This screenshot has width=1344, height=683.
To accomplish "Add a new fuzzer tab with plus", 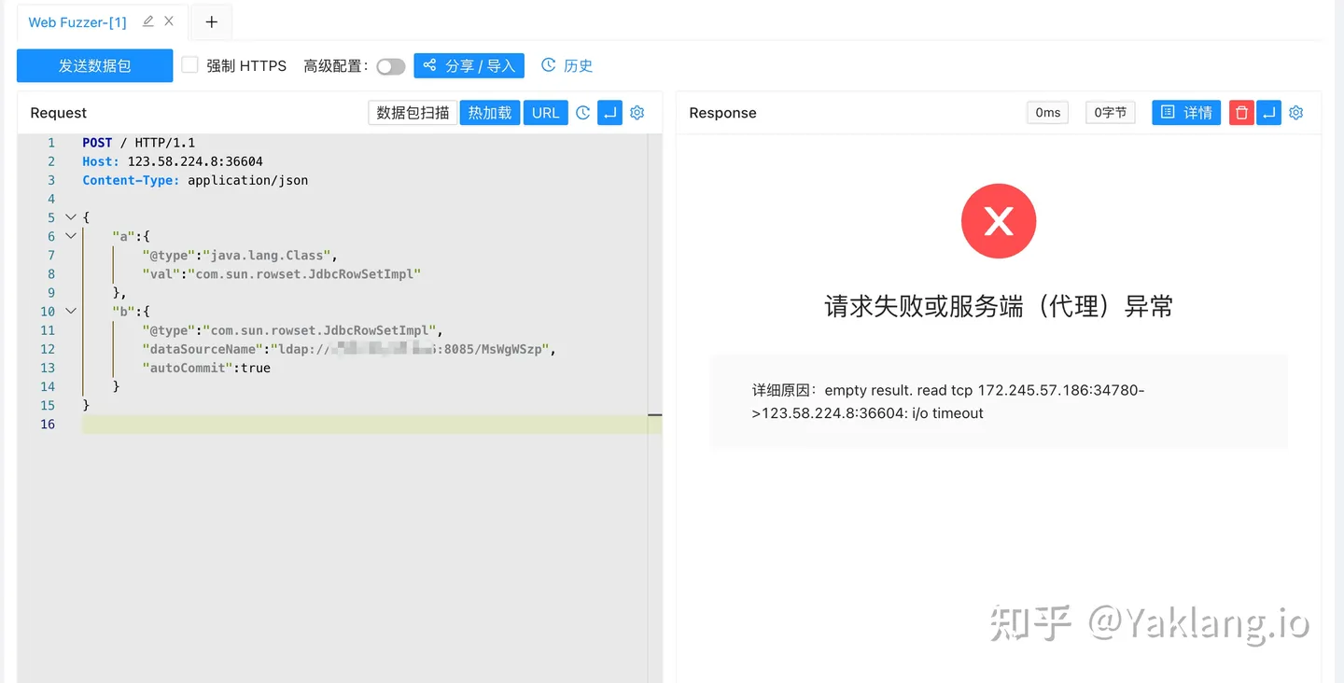I will [212, 22].
